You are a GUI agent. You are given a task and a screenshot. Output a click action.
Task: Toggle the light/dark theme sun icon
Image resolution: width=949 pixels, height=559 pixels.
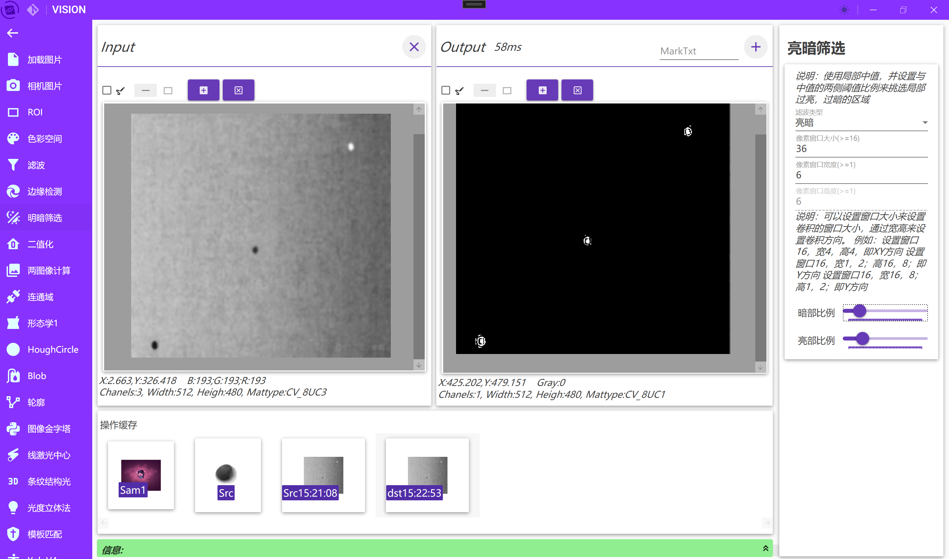pos(844,10)
